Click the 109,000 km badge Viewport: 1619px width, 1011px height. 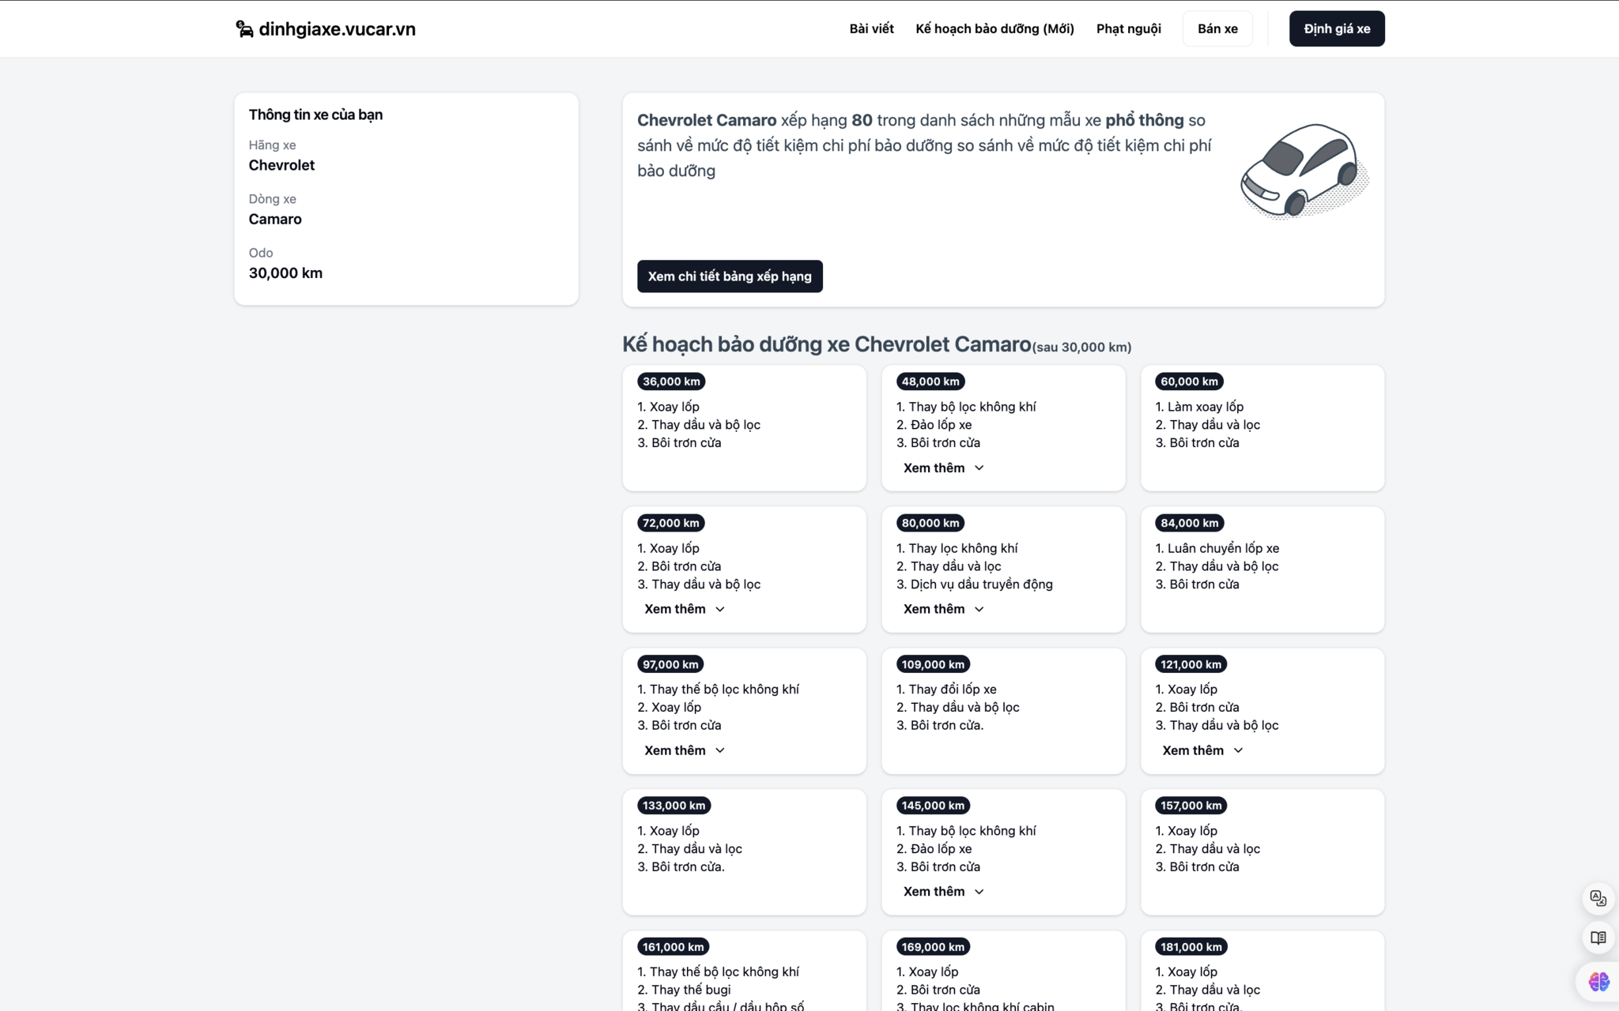933,664
